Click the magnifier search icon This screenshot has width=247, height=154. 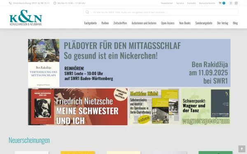tap(87, 12)
